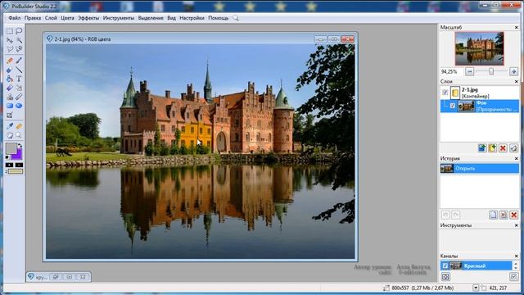Open the Выделение menu
Screen dimensions: 524x295
click(x=151, y=18)
